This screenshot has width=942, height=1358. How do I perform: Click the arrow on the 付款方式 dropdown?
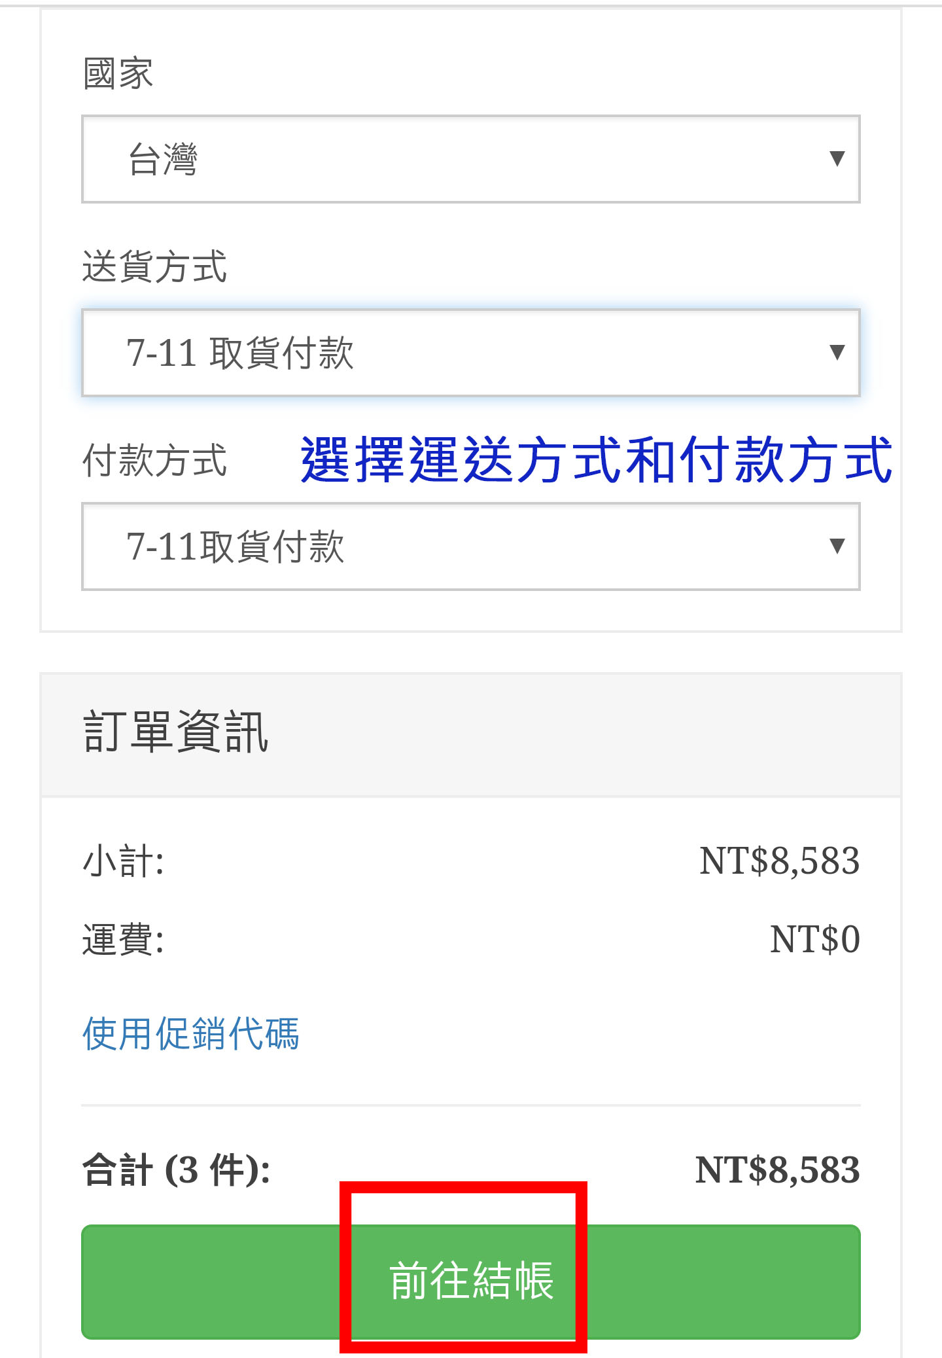[837, 546]
